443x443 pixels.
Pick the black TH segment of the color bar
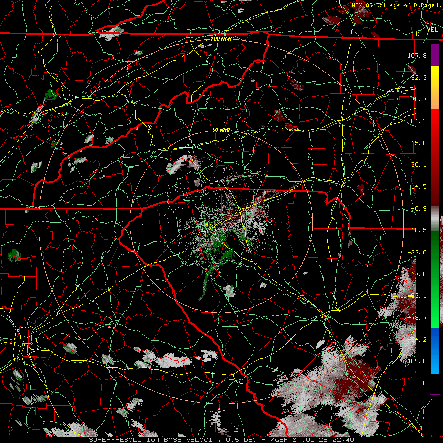pyautogui.click(x=435, y=383)
